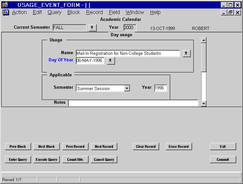This screenshot has width=243, height=184.
Task: Expand the Applicable Semester combo box
Action: (x=127, y=88)
